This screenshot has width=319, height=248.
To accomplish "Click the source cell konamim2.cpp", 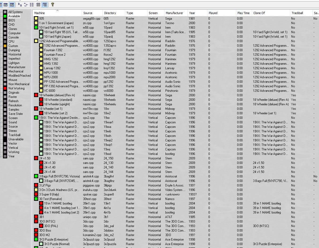I will click(92, 235).
